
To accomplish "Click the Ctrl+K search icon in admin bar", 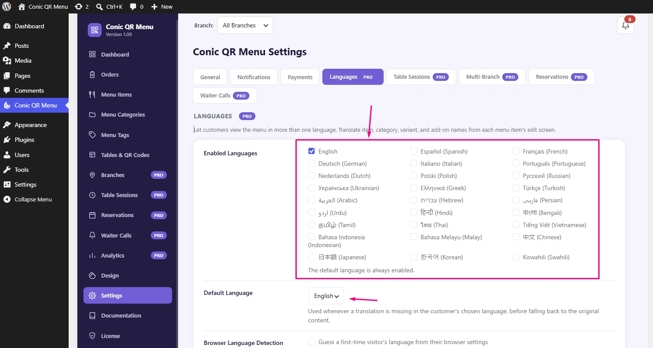I will click(99, 7).
